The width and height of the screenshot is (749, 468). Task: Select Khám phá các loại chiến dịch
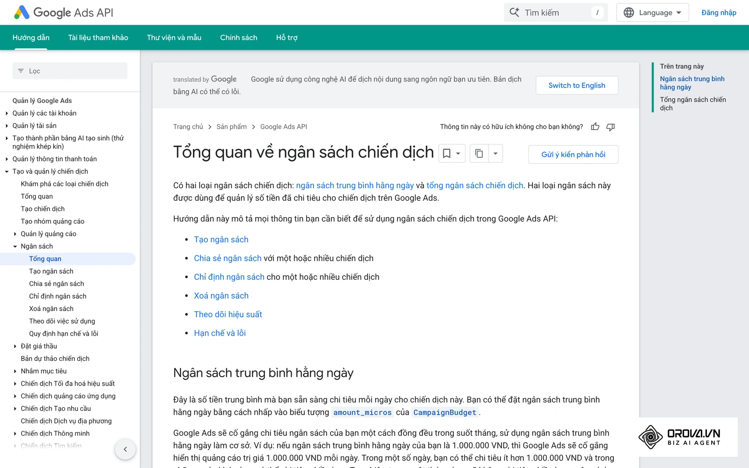click(65, 184)
